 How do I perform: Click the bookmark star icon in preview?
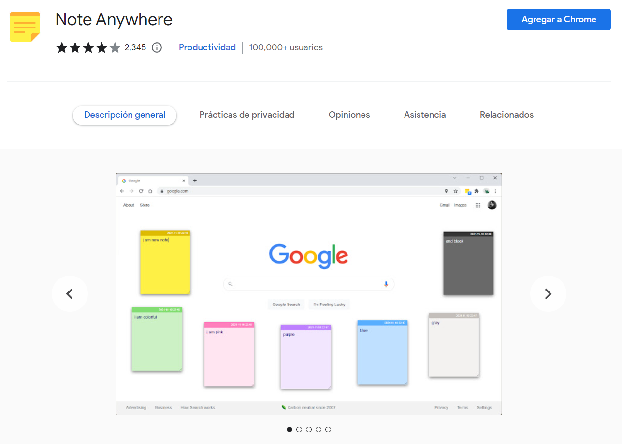point(455,191)
